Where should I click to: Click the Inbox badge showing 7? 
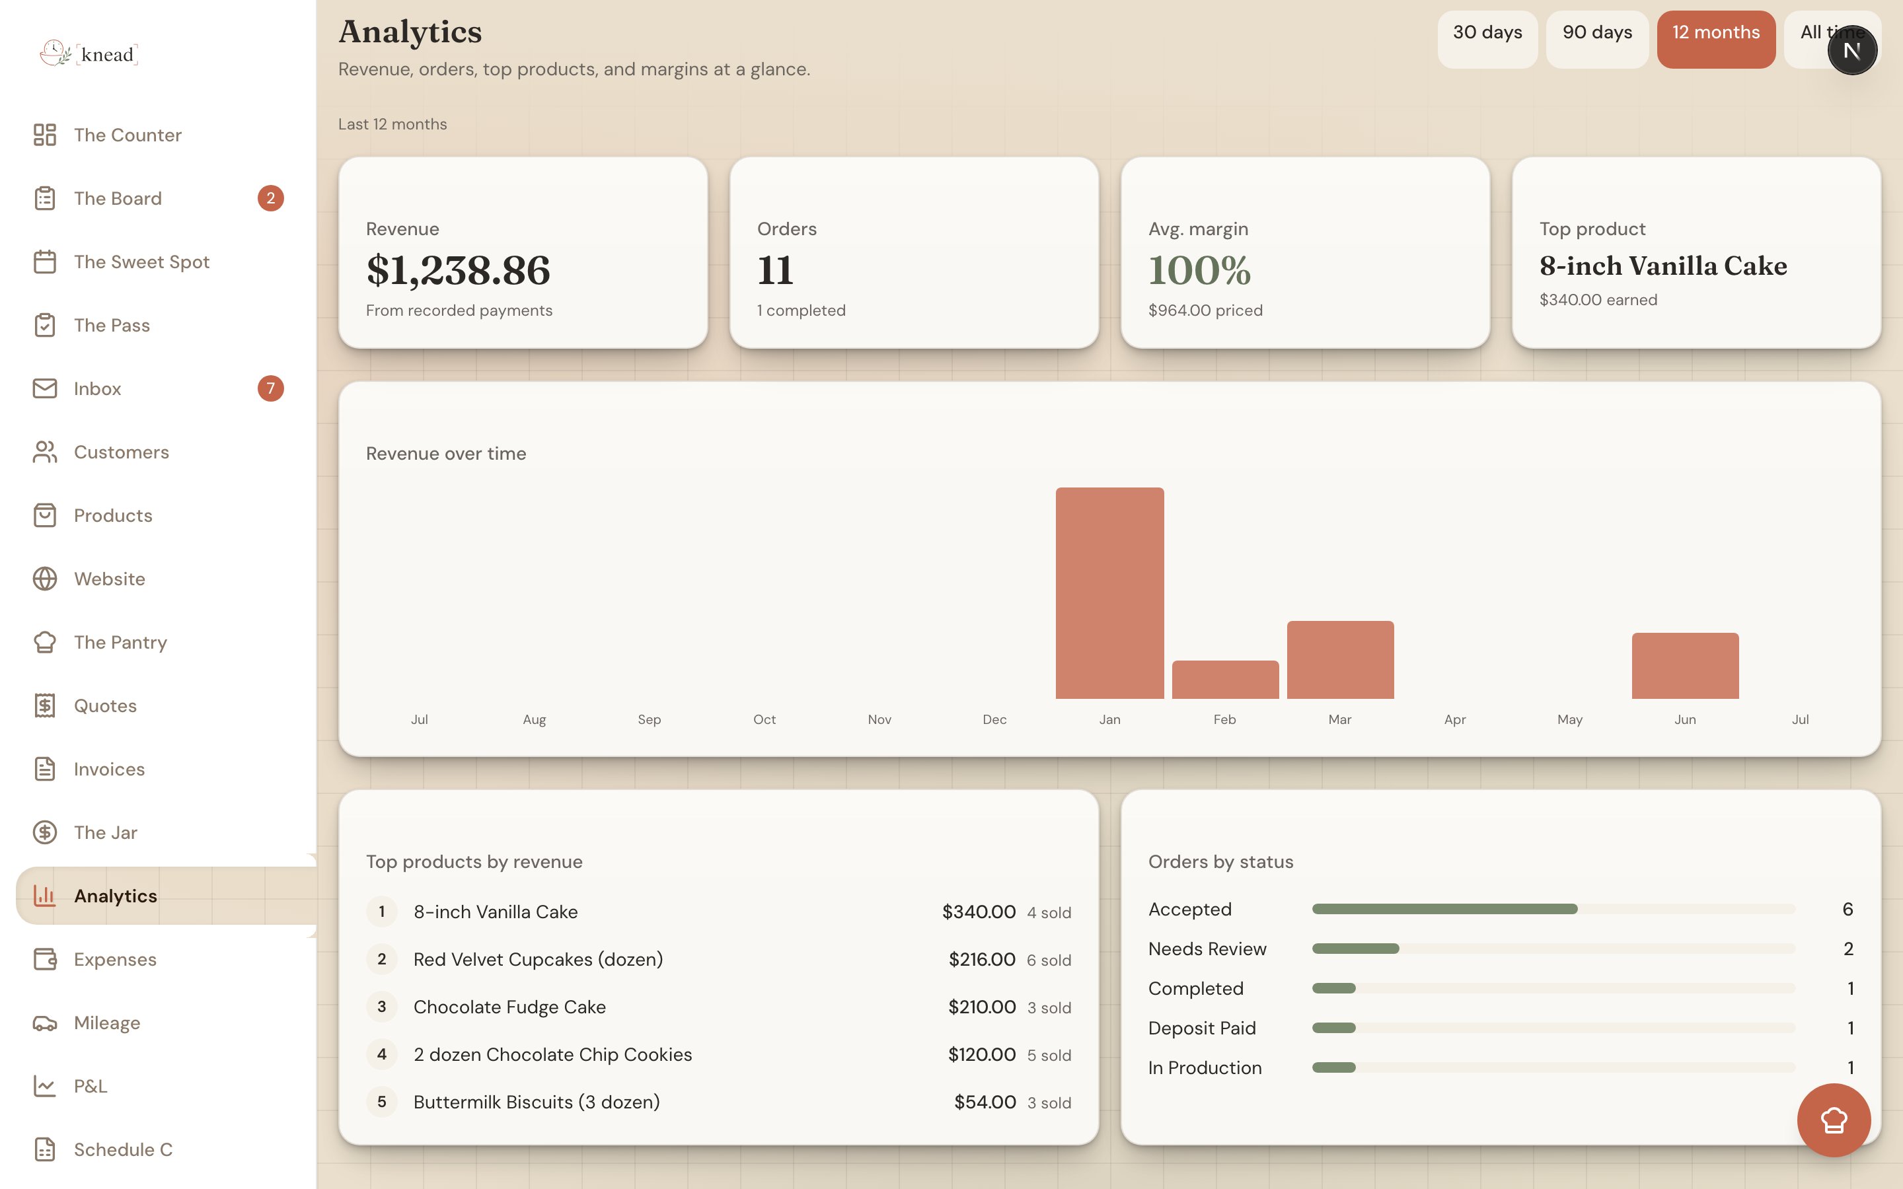coord(270,388)
